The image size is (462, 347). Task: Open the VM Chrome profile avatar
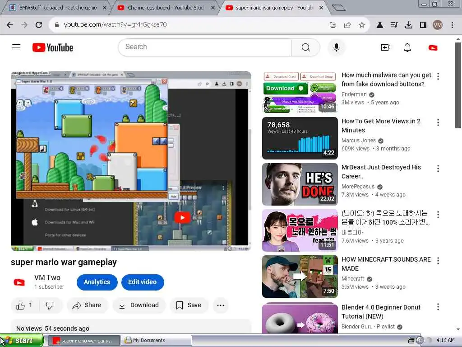coord(438,25)
